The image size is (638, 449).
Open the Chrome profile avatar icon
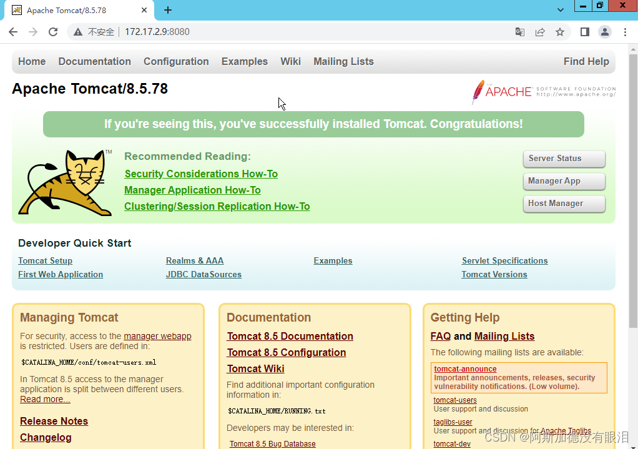coord(604,31)
